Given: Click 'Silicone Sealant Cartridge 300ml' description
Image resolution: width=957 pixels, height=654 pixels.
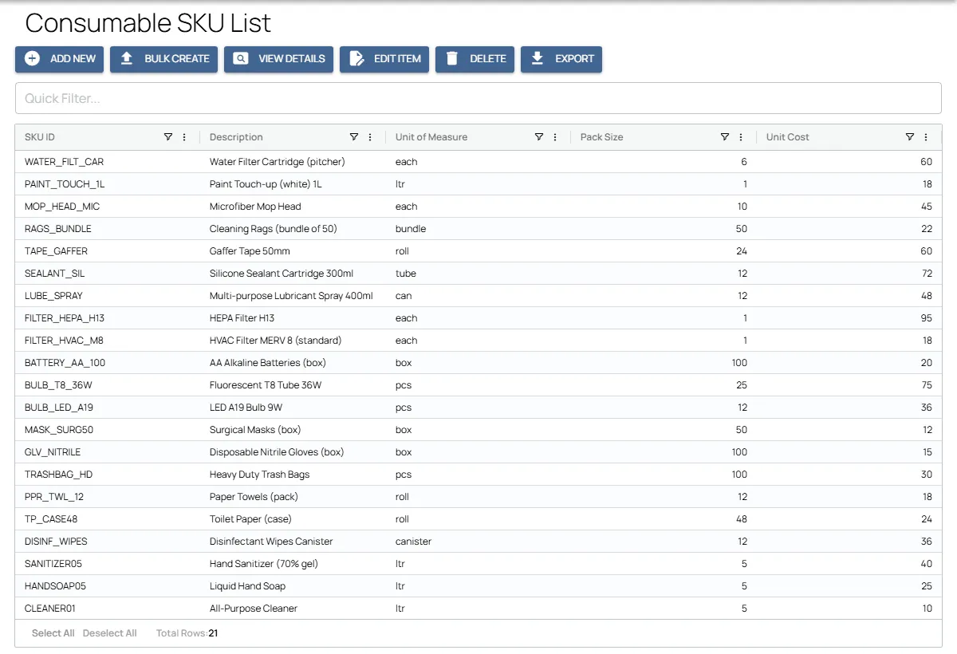Looking at the screenshot, I should (x=293, y=274).
